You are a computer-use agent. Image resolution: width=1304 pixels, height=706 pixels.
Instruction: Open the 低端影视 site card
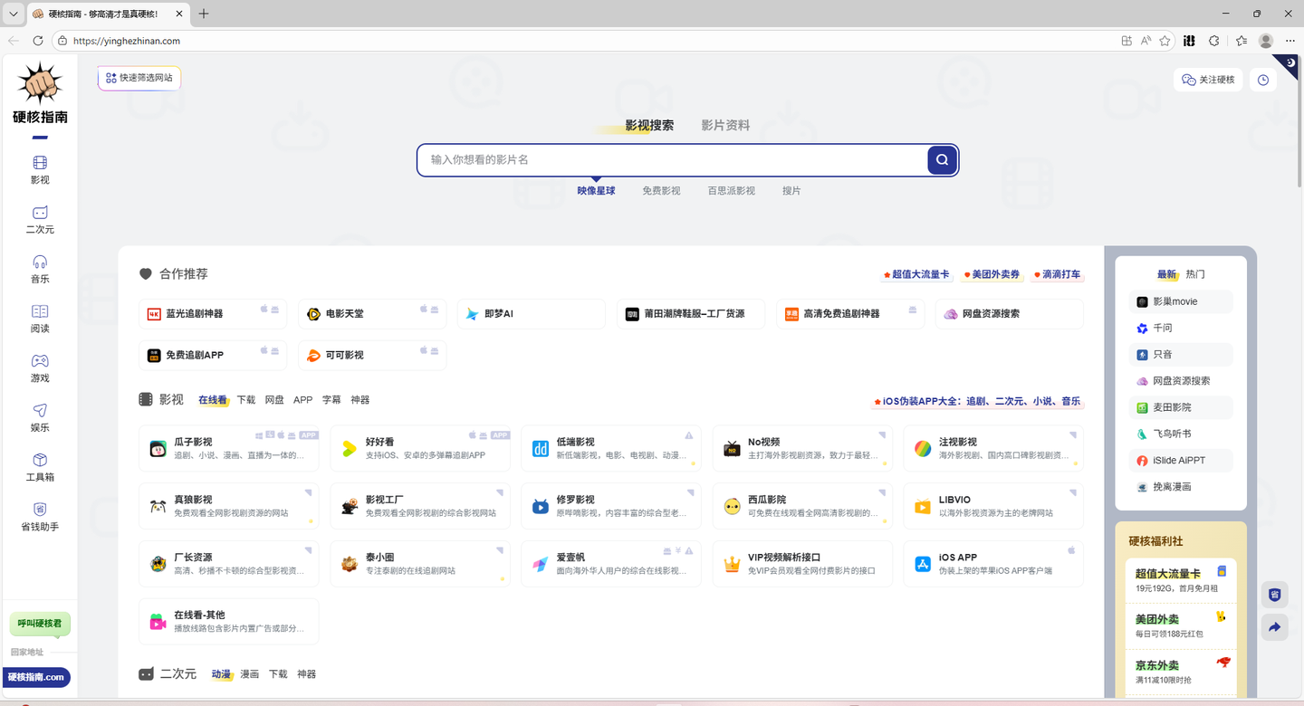[611, 448]
